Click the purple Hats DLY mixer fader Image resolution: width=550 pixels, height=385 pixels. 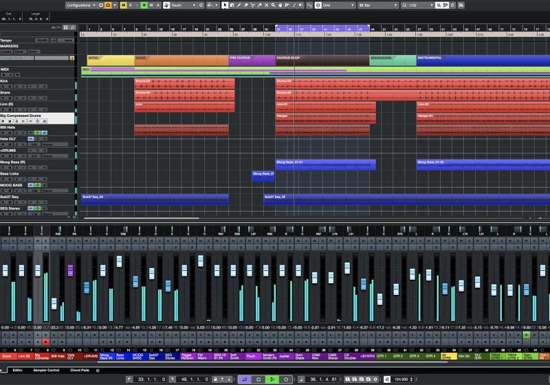[70, 270]
